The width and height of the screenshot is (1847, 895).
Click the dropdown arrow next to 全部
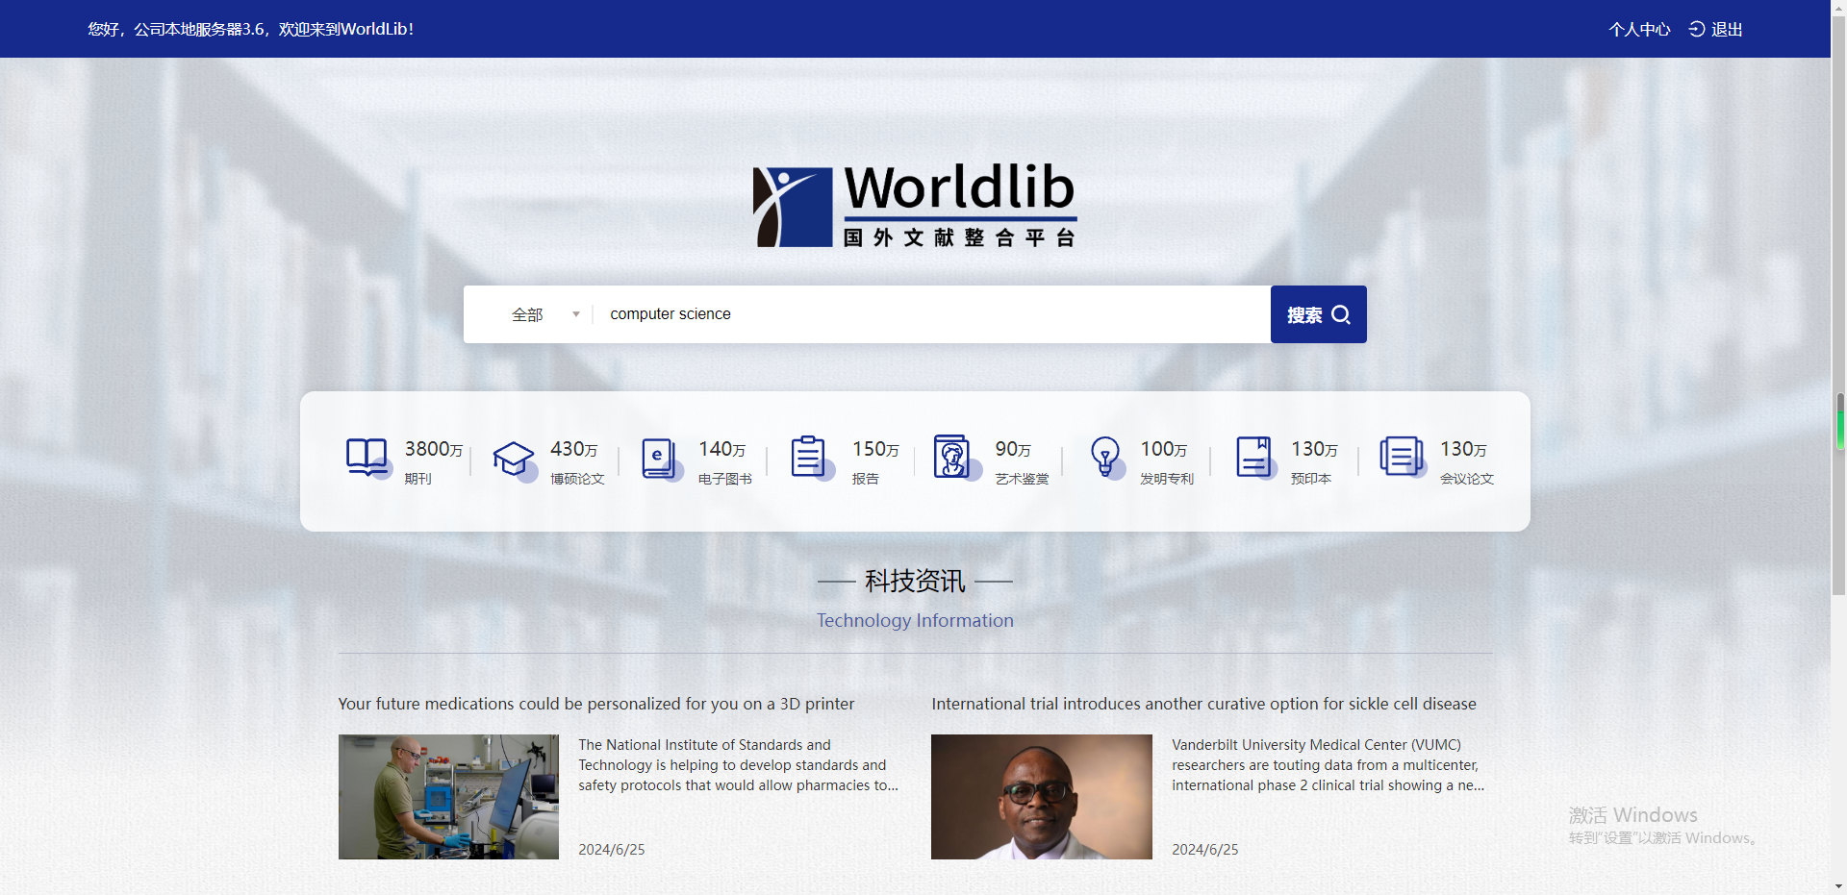tap(576, 314)
